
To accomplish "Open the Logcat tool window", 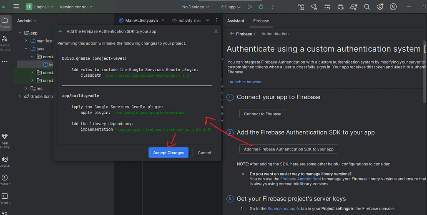I will coord(5,162).
